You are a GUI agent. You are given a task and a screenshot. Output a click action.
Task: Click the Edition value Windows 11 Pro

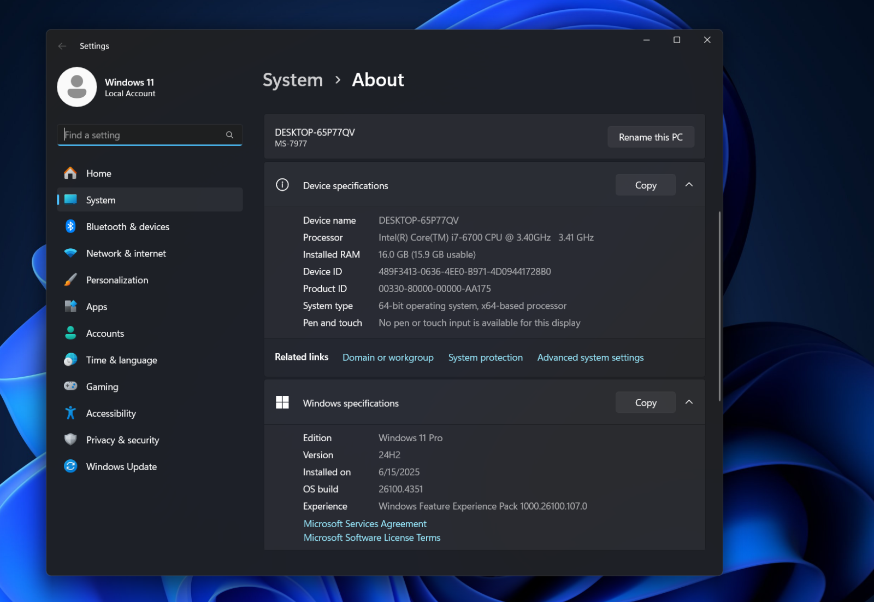click(411, 438)
